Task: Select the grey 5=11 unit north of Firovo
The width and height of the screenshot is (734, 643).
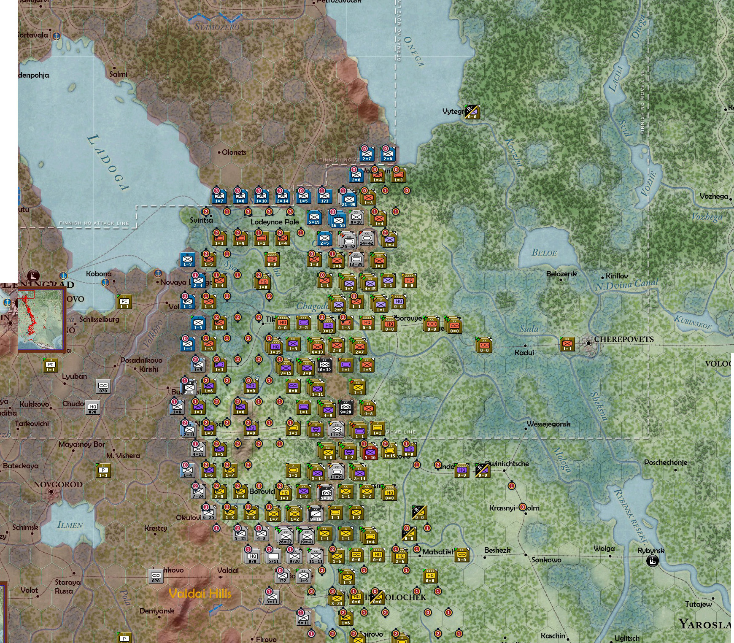Action: point(304,618)
